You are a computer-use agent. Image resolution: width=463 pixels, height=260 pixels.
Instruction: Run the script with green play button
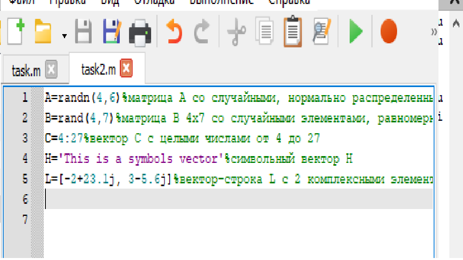pos(355,32)
